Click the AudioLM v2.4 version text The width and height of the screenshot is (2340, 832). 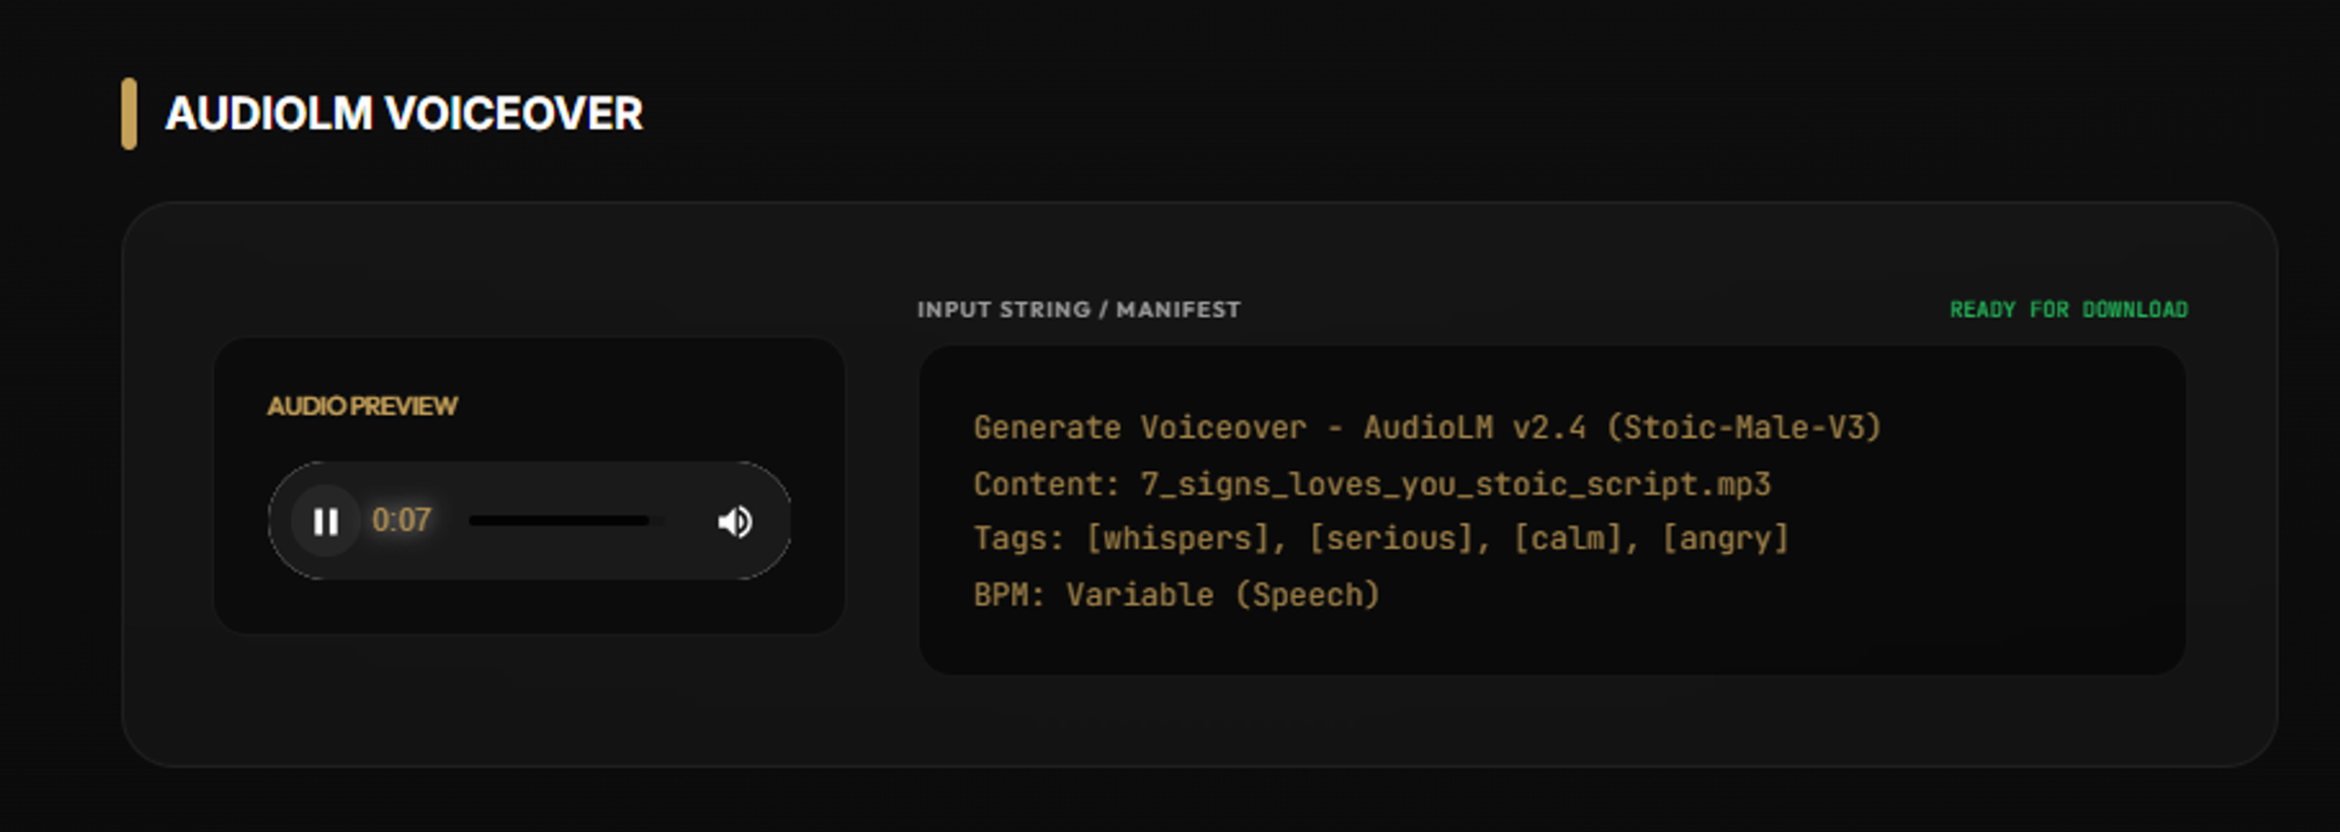(1474, 428)
